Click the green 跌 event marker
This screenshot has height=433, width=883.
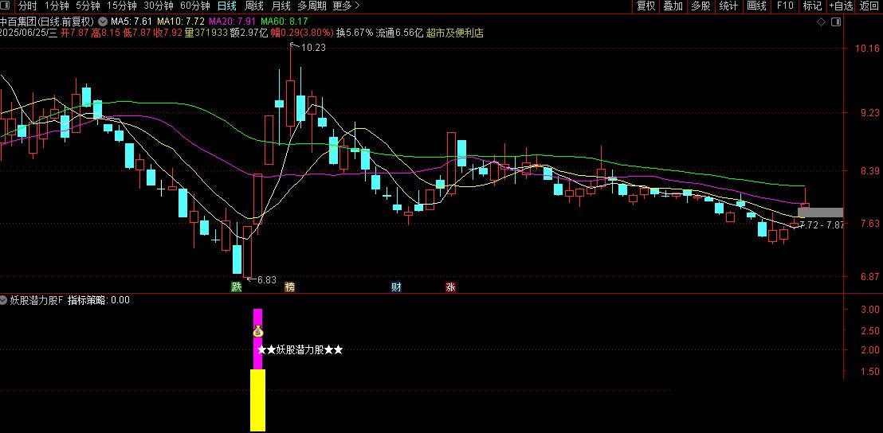coord(236,287)
